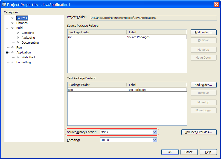221x159 pixels.
Task: Click the cube icon in title bar
Action: click(4, 4)
